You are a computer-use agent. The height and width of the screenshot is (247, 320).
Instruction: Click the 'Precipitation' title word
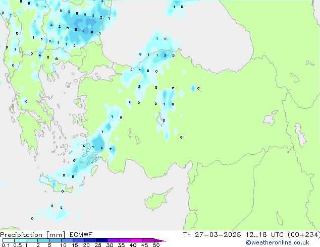tap(21, 235)
